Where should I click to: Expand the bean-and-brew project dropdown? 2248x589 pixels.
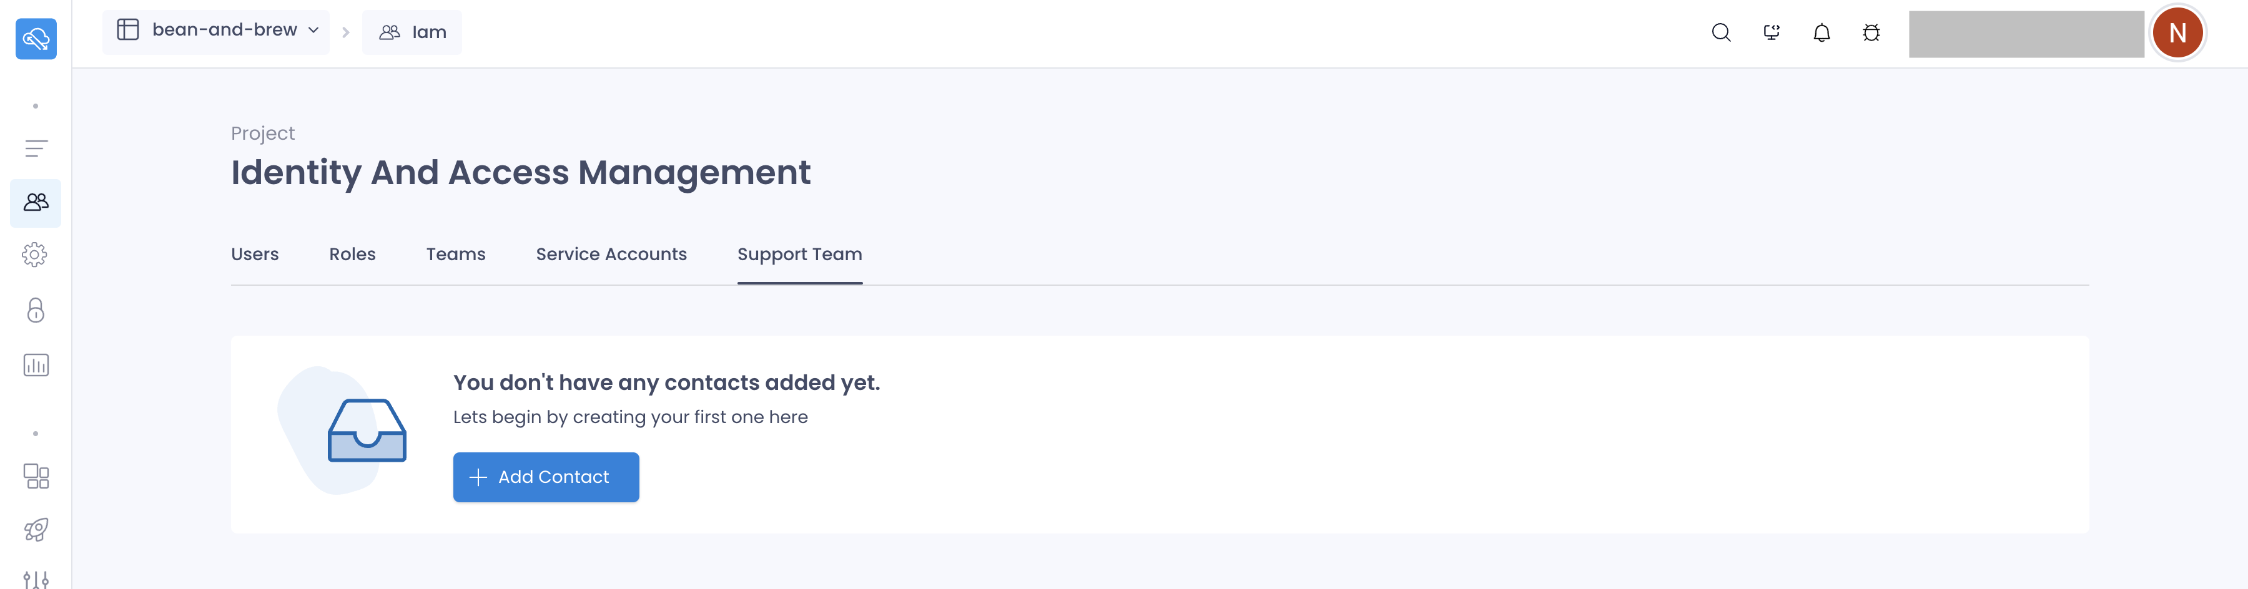(x=217, y=31)
